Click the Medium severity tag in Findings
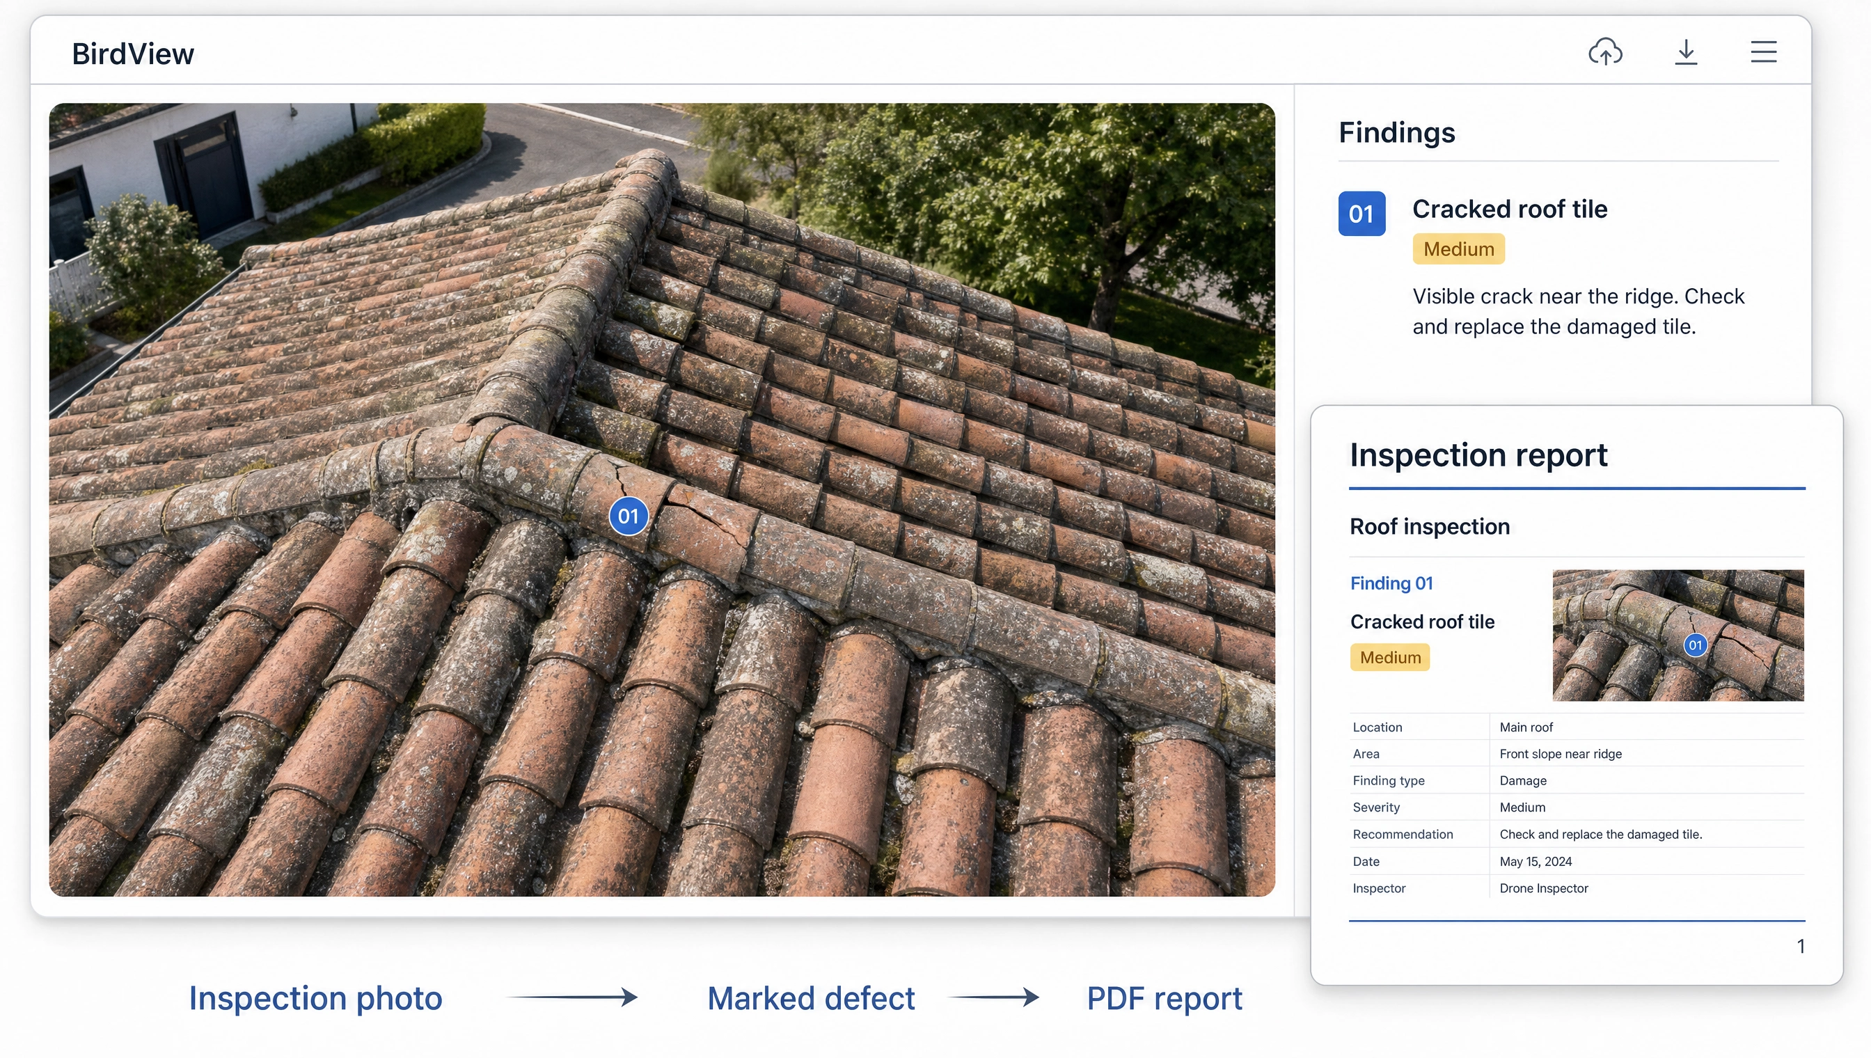 tap(1458, 249)
